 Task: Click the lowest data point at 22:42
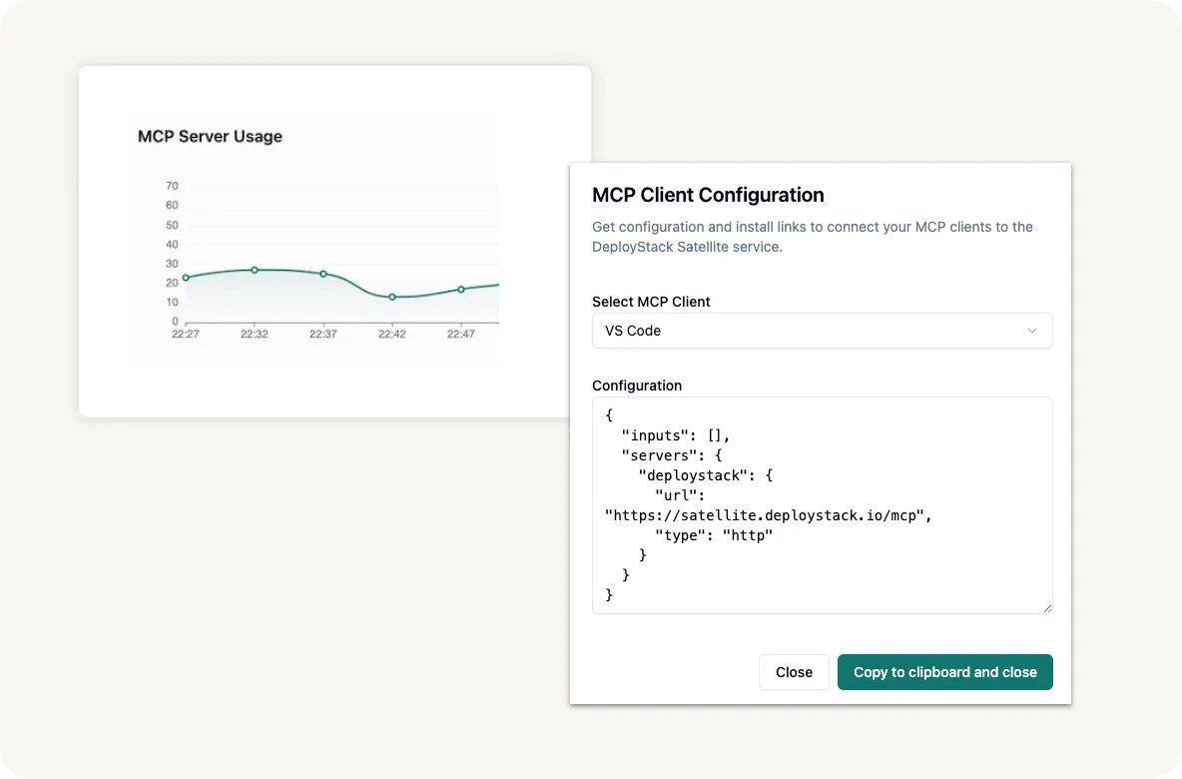click(392, 297)
